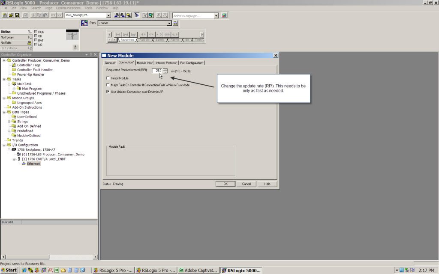Click the Redo arrow toolbar icon

point(59,15)
